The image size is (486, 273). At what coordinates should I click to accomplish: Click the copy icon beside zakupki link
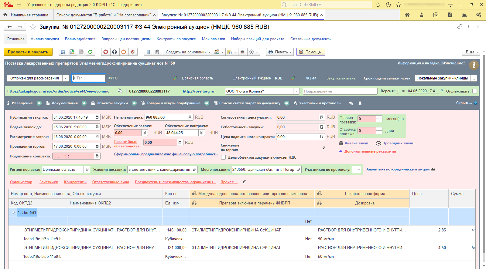[x=120, y=91]
